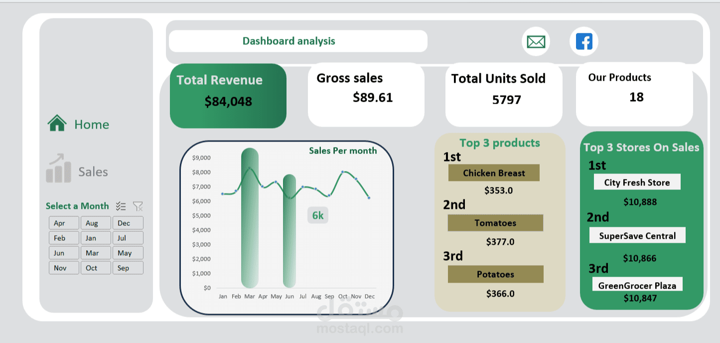Click the green June bar
The image size is (720, 343).
(x=289, y=231)
